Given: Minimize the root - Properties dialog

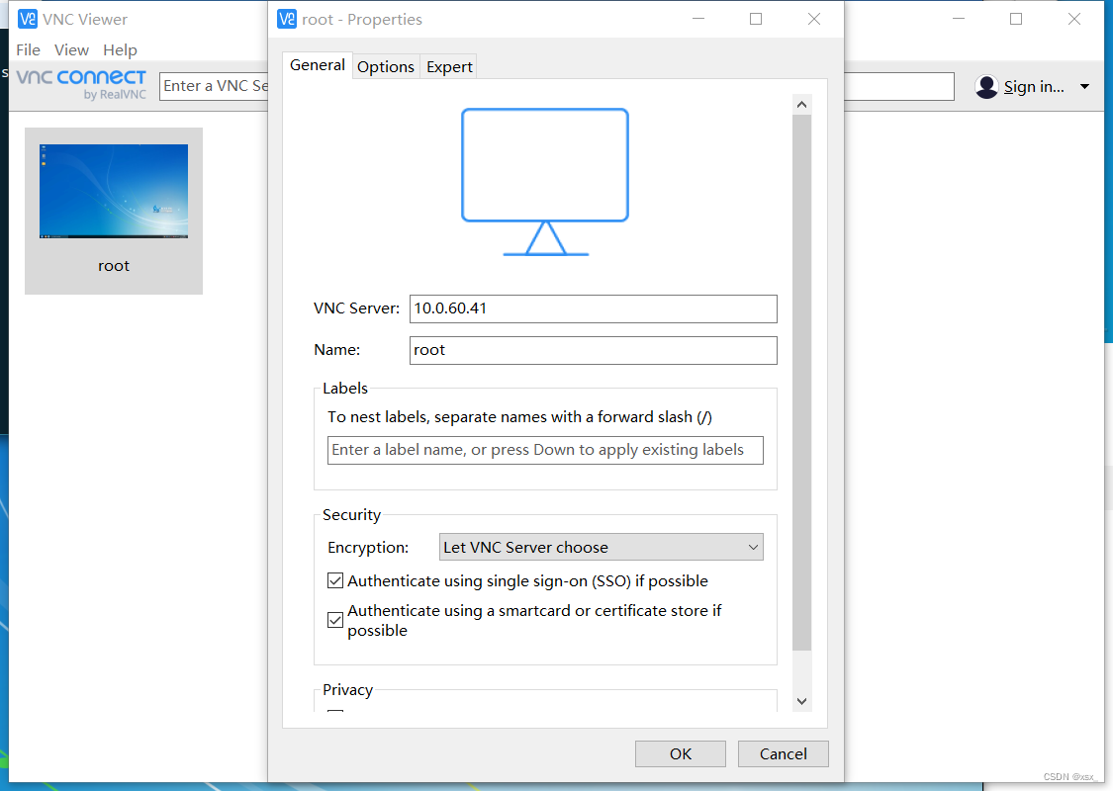Looking at the screenshot, I should click(x=698, y=19).
